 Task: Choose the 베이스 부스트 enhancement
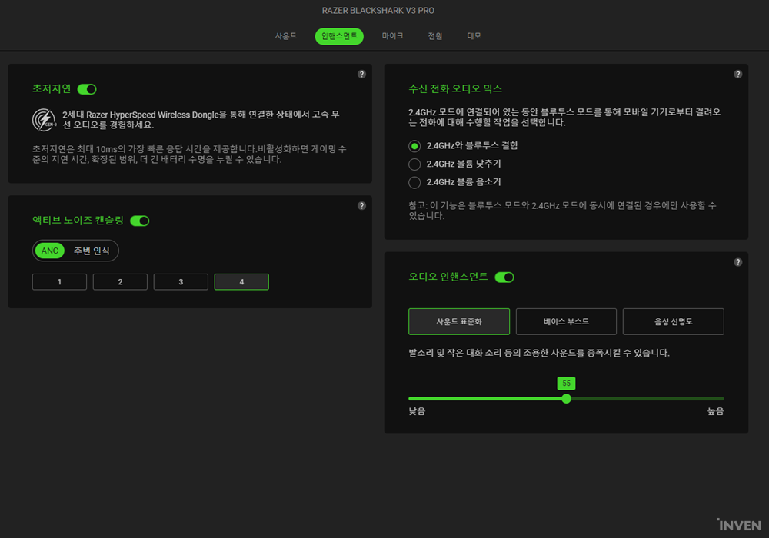566,321
